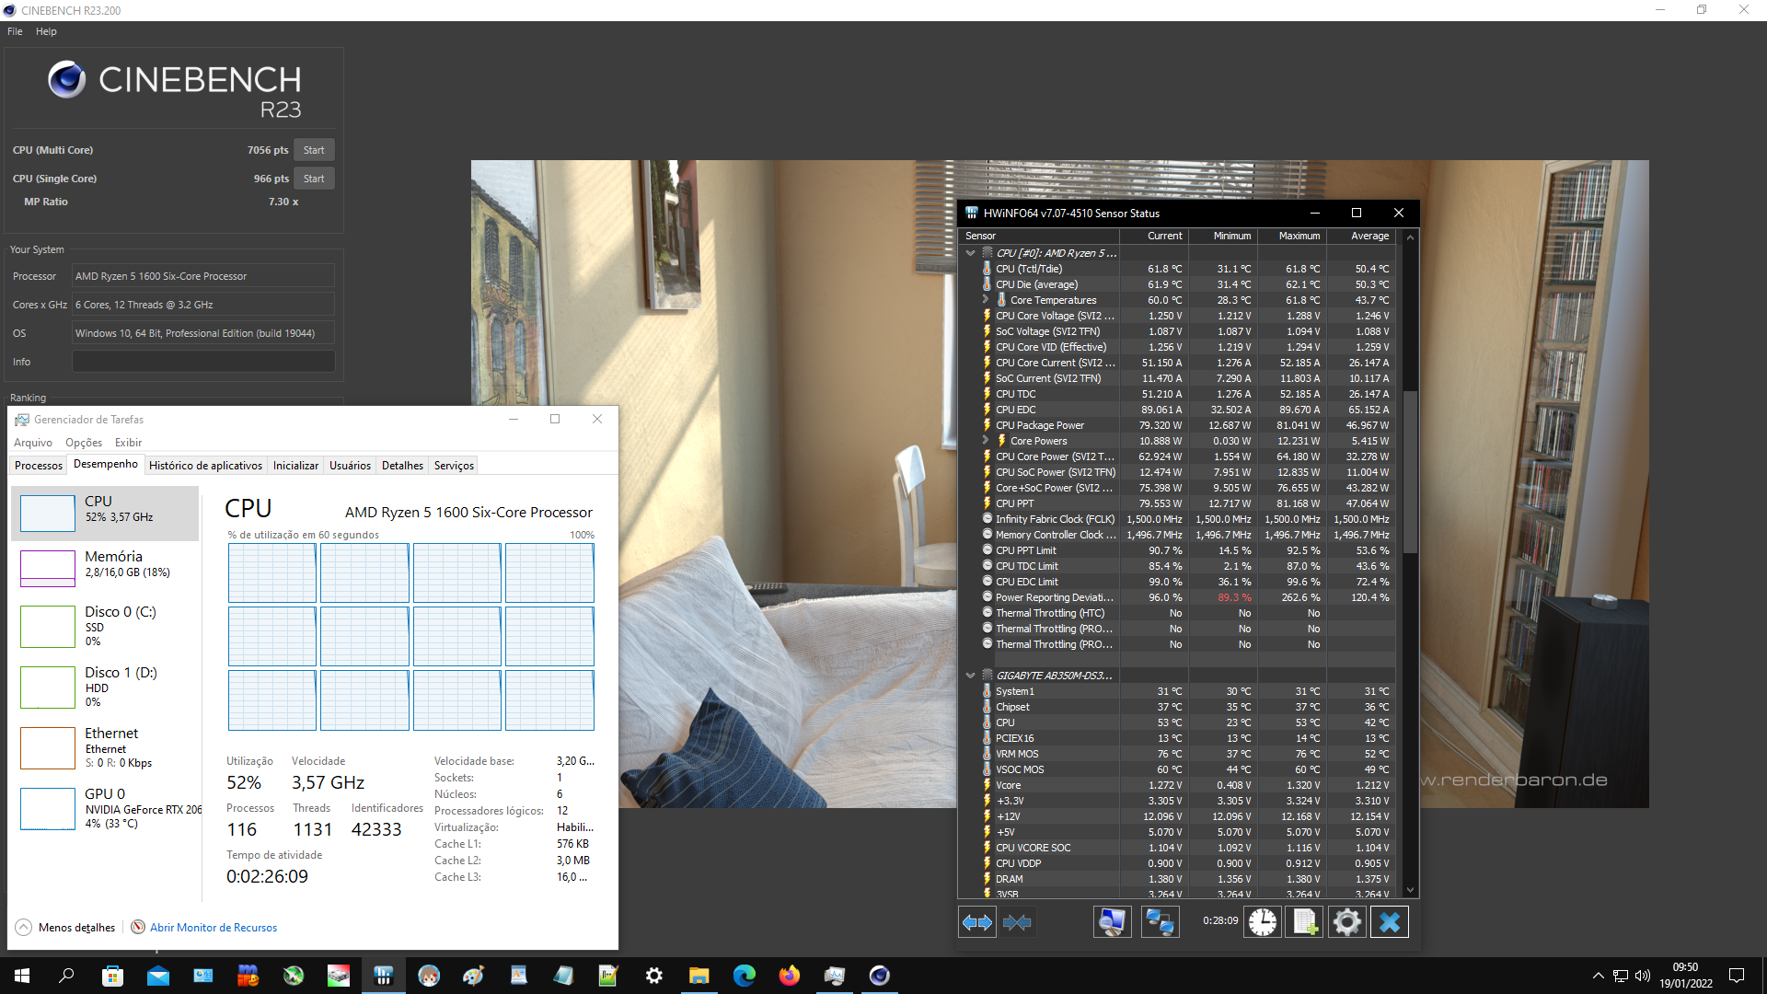Open Task Manager Exibir menu
The image size is (1767, 994).
pyautogui.click(x=128, y=443)
